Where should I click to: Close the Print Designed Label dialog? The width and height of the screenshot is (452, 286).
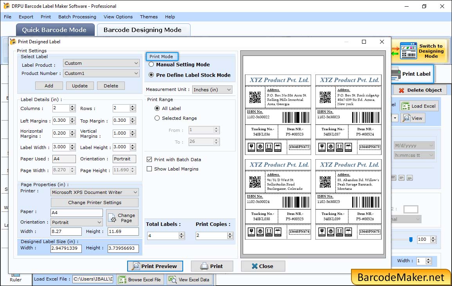click(x=382, y=42)
